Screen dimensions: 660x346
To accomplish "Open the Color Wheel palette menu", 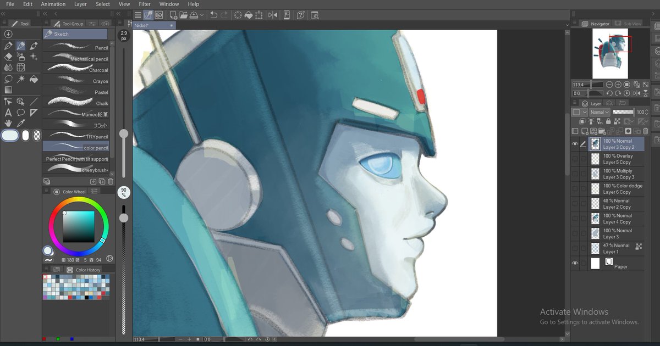I will click(47, 192).
